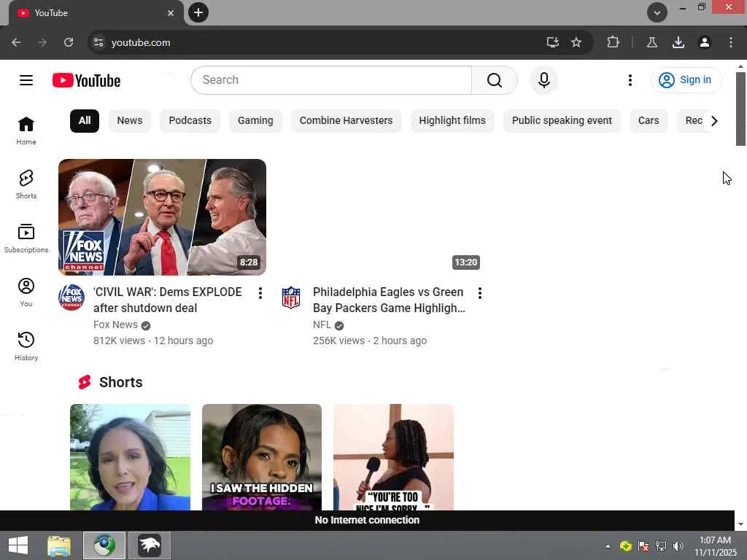Open the You section in the sidebar
This screenshot has height=560, width=747.
click(26, 292)
